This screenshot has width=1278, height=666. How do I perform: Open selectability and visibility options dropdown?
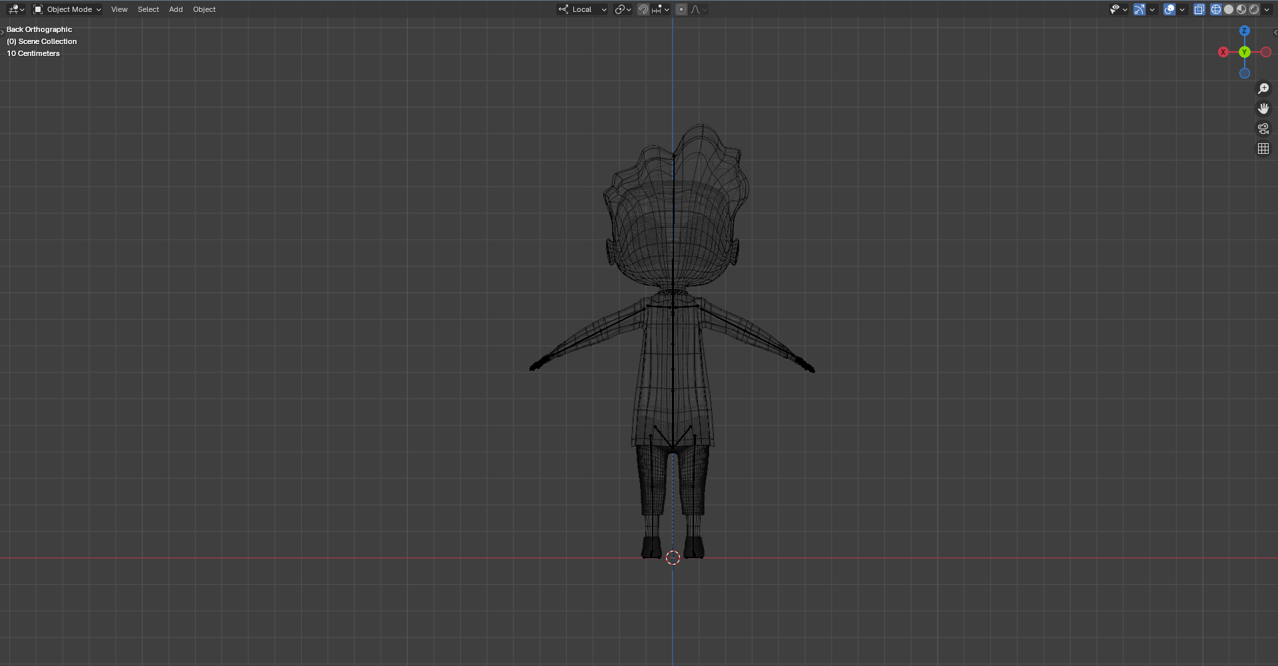click(x=1118, y=9)
